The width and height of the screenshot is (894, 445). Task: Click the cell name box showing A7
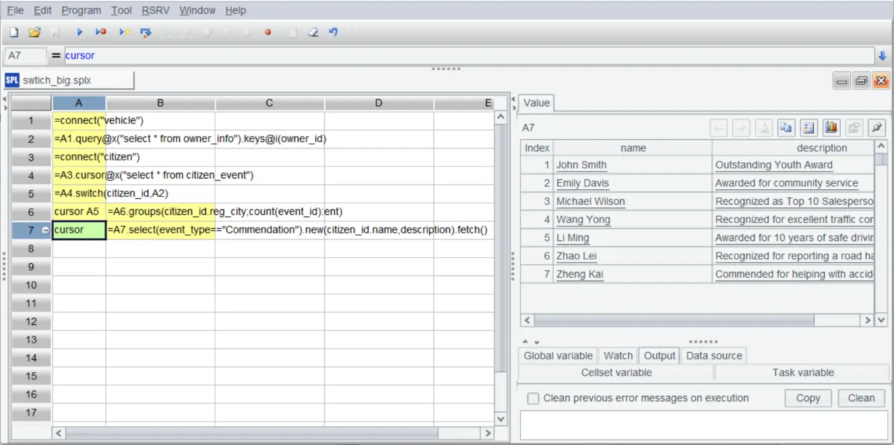(26, 55)
